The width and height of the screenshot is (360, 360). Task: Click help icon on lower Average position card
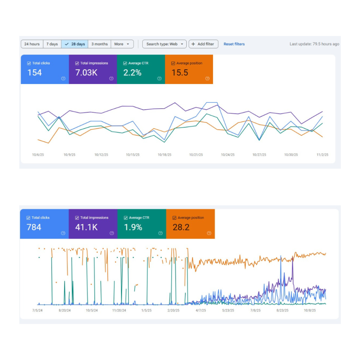[x=209, y=233]
